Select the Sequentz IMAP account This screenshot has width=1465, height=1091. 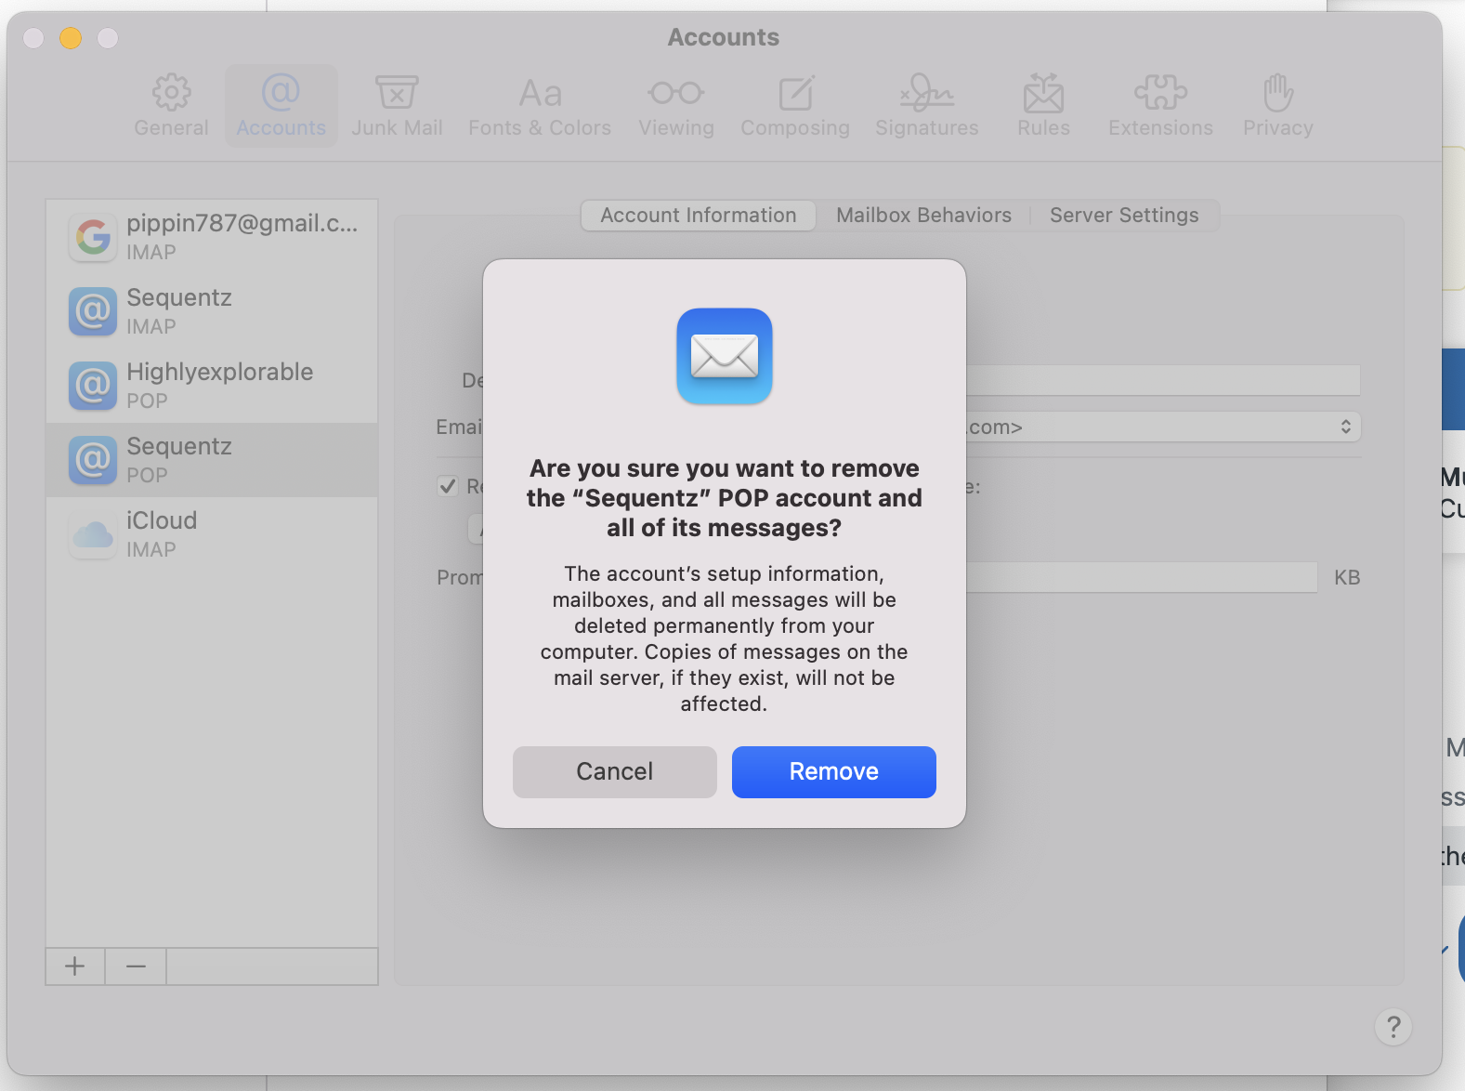point(212,311)
